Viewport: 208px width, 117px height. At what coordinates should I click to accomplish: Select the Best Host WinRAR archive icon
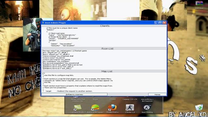[199, 5]
